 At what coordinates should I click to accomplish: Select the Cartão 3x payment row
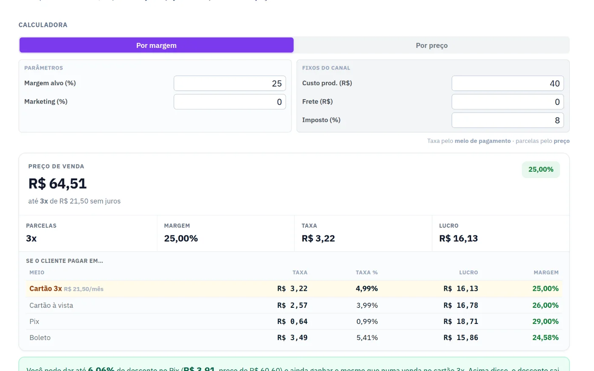pyautogui.click(x=294, y=289)
